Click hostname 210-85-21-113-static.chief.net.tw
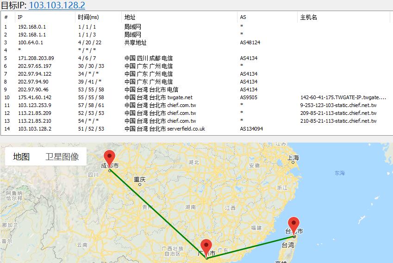The image size is (393, 263). pos(338,121)
